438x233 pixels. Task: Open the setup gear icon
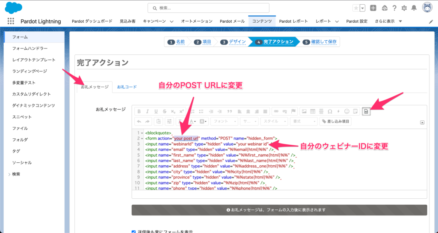[404, 8]
